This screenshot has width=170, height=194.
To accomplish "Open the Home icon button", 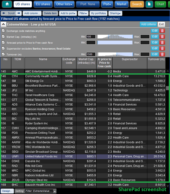I will pyautogui.click(x=7, y=4).
